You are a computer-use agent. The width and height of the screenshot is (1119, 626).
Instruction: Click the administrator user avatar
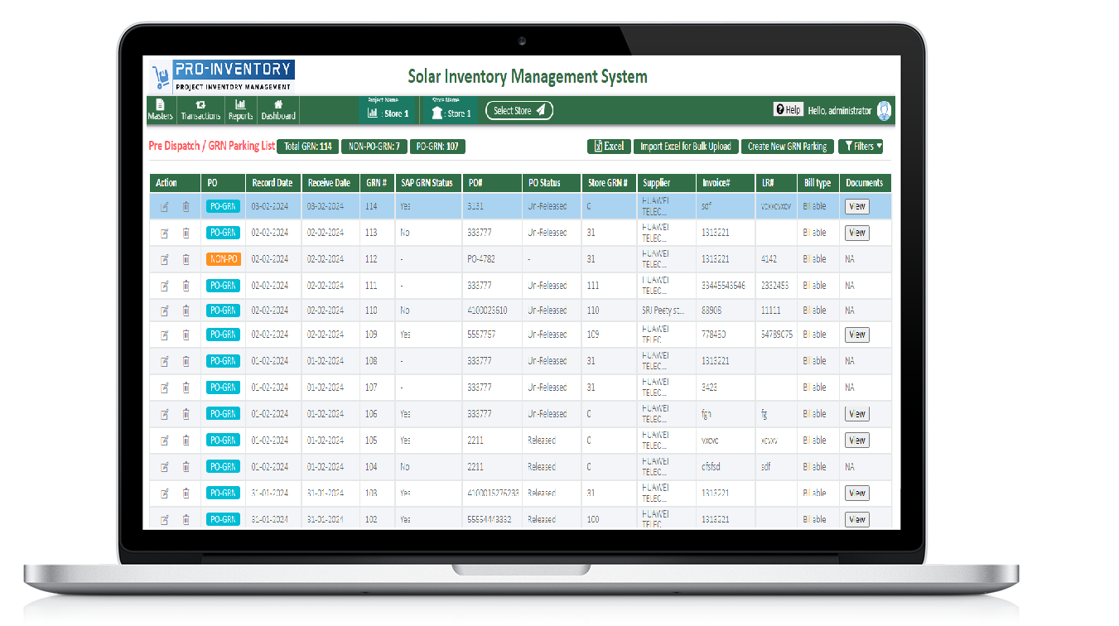884,110
